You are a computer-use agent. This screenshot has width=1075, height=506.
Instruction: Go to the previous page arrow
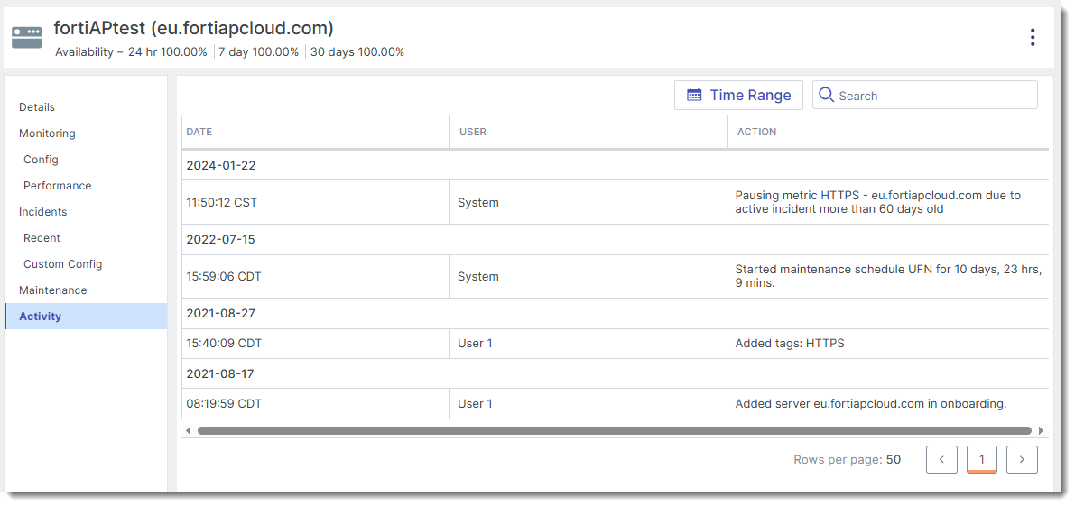[x=941, y=459]
